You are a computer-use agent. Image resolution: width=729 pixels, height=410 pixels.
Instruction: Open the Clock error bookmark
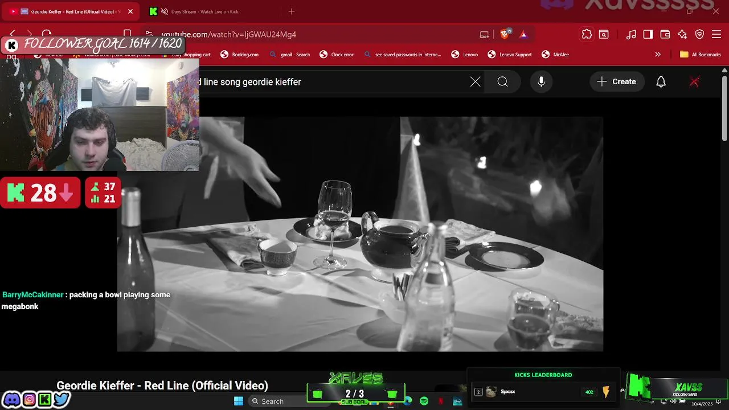(x=337, y=55)
